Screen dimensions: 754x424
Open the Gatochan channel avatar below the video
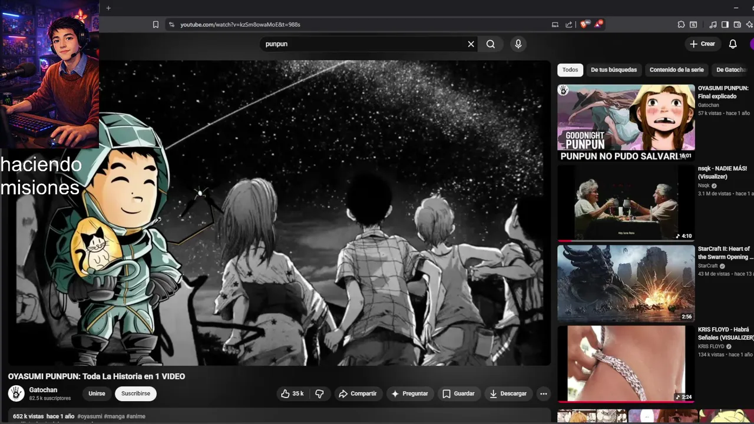[x=16, y=393]
